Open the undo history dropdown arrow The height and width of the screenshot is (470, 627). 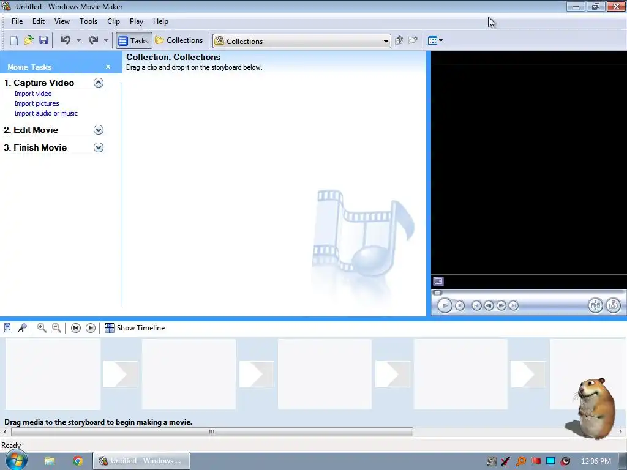[78, 40]
